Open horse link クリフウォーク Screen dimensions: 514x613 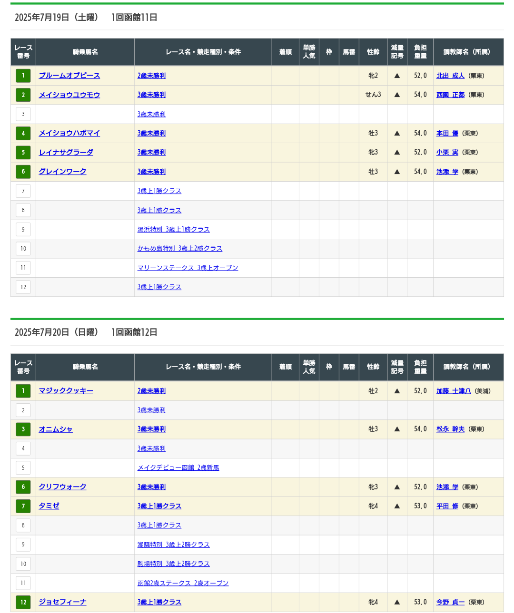[62, 487]
